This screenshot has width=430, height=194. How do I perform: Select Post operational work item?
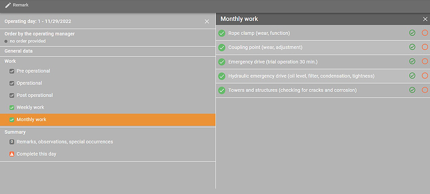click(x=34, y=95)
